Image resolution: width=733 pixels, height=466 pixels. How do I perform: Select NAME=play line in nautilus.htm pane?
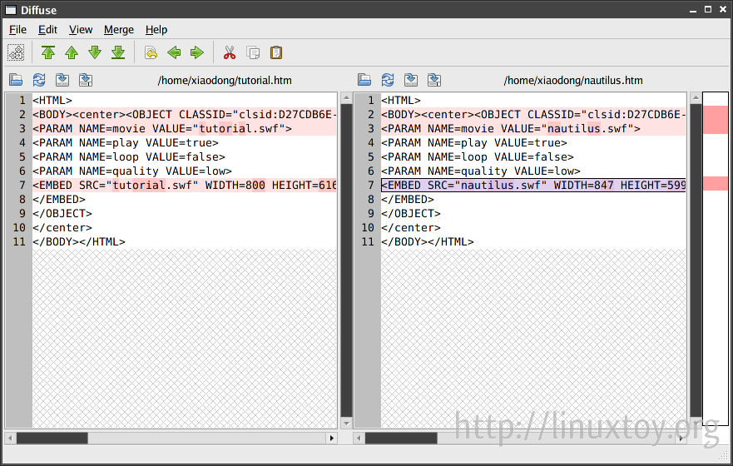[x=533, y=142]
